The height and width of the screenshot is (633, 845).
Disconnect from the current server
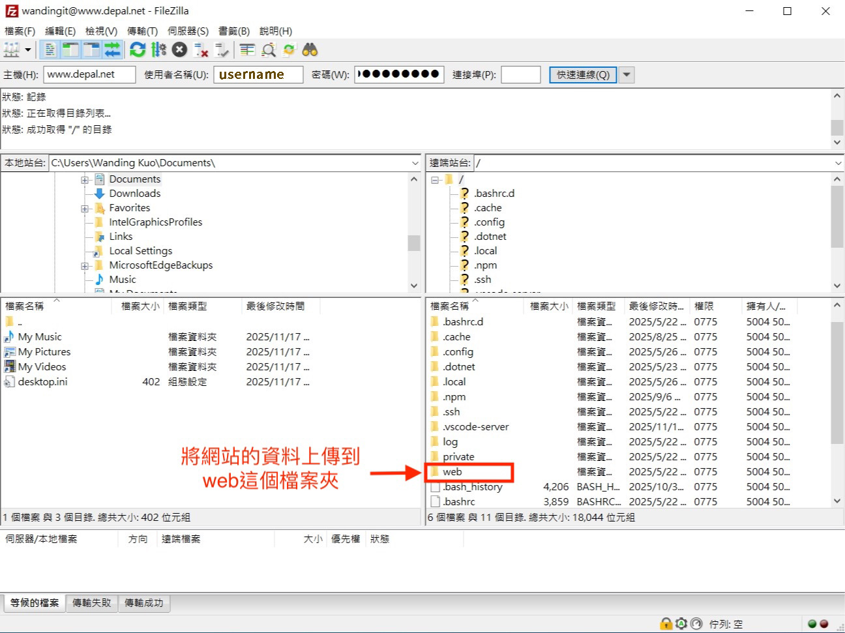[201, 50]
